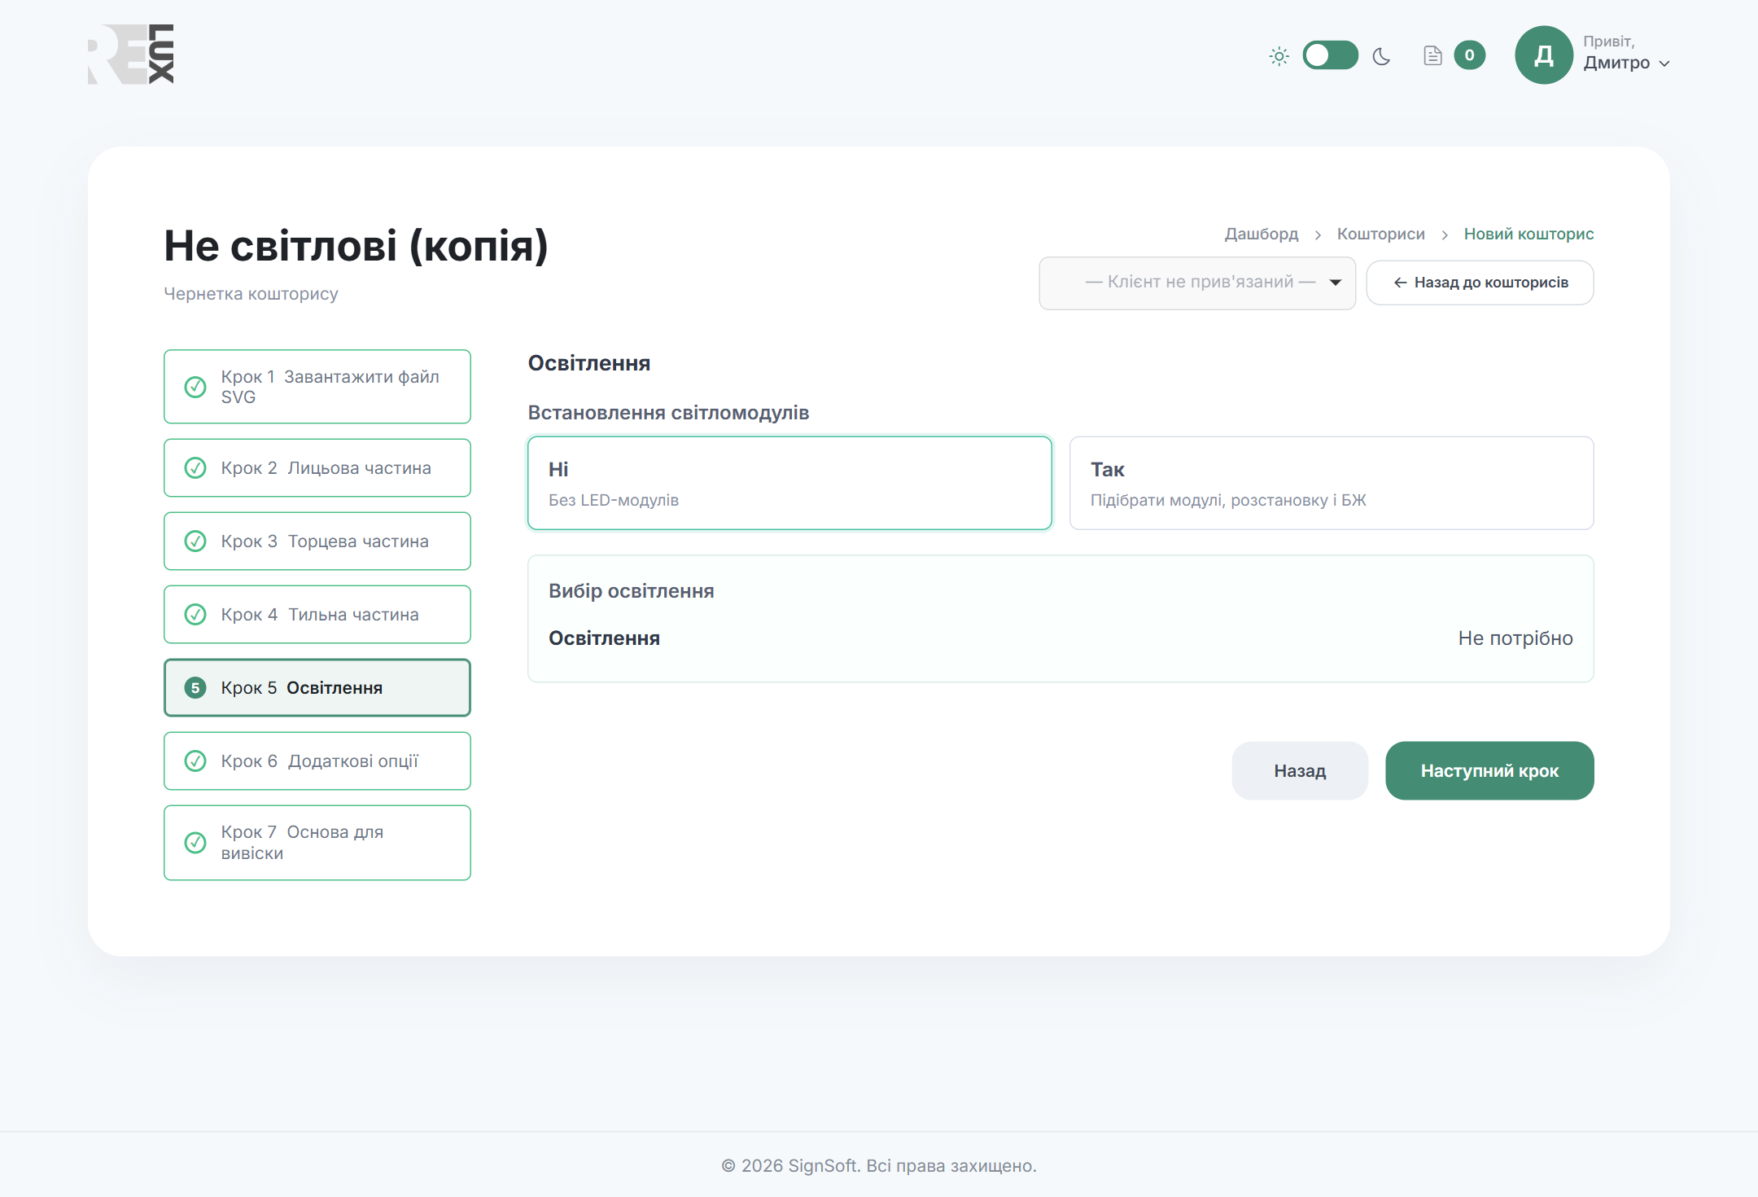Go to Крок 6 Додаткові опції
Screen dimensions: 1758x1197
click(x=317, y=761)
